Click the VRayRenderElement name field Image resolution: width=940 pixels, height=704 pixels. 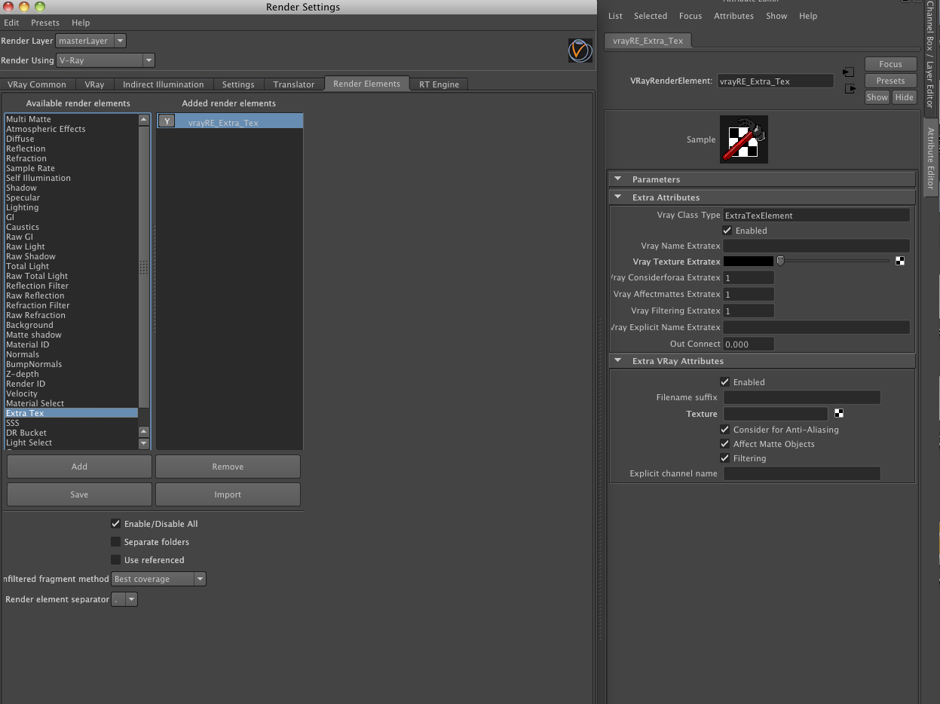pyautogui.click(x=776, y=81)
